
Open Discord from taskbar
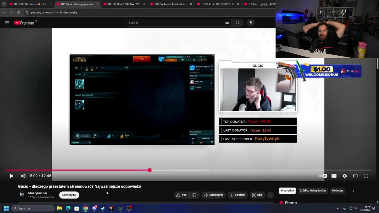pos(94,208)
